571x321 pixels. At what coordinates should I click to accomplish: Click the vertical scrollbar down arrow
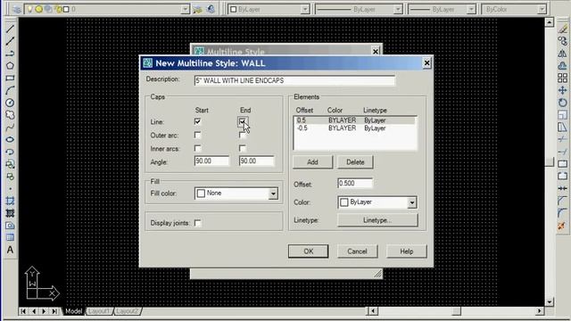(x=550, y=301)
